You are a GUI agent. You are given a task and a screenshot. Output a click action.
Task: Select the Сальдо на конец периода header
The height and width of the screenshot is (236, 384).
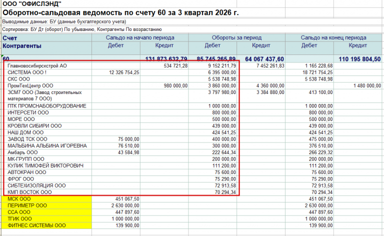point(333,37)
